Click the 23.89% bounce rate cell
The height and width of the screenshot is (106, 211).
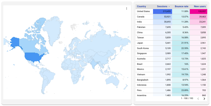pyautogui.click(x=181, y=90)
